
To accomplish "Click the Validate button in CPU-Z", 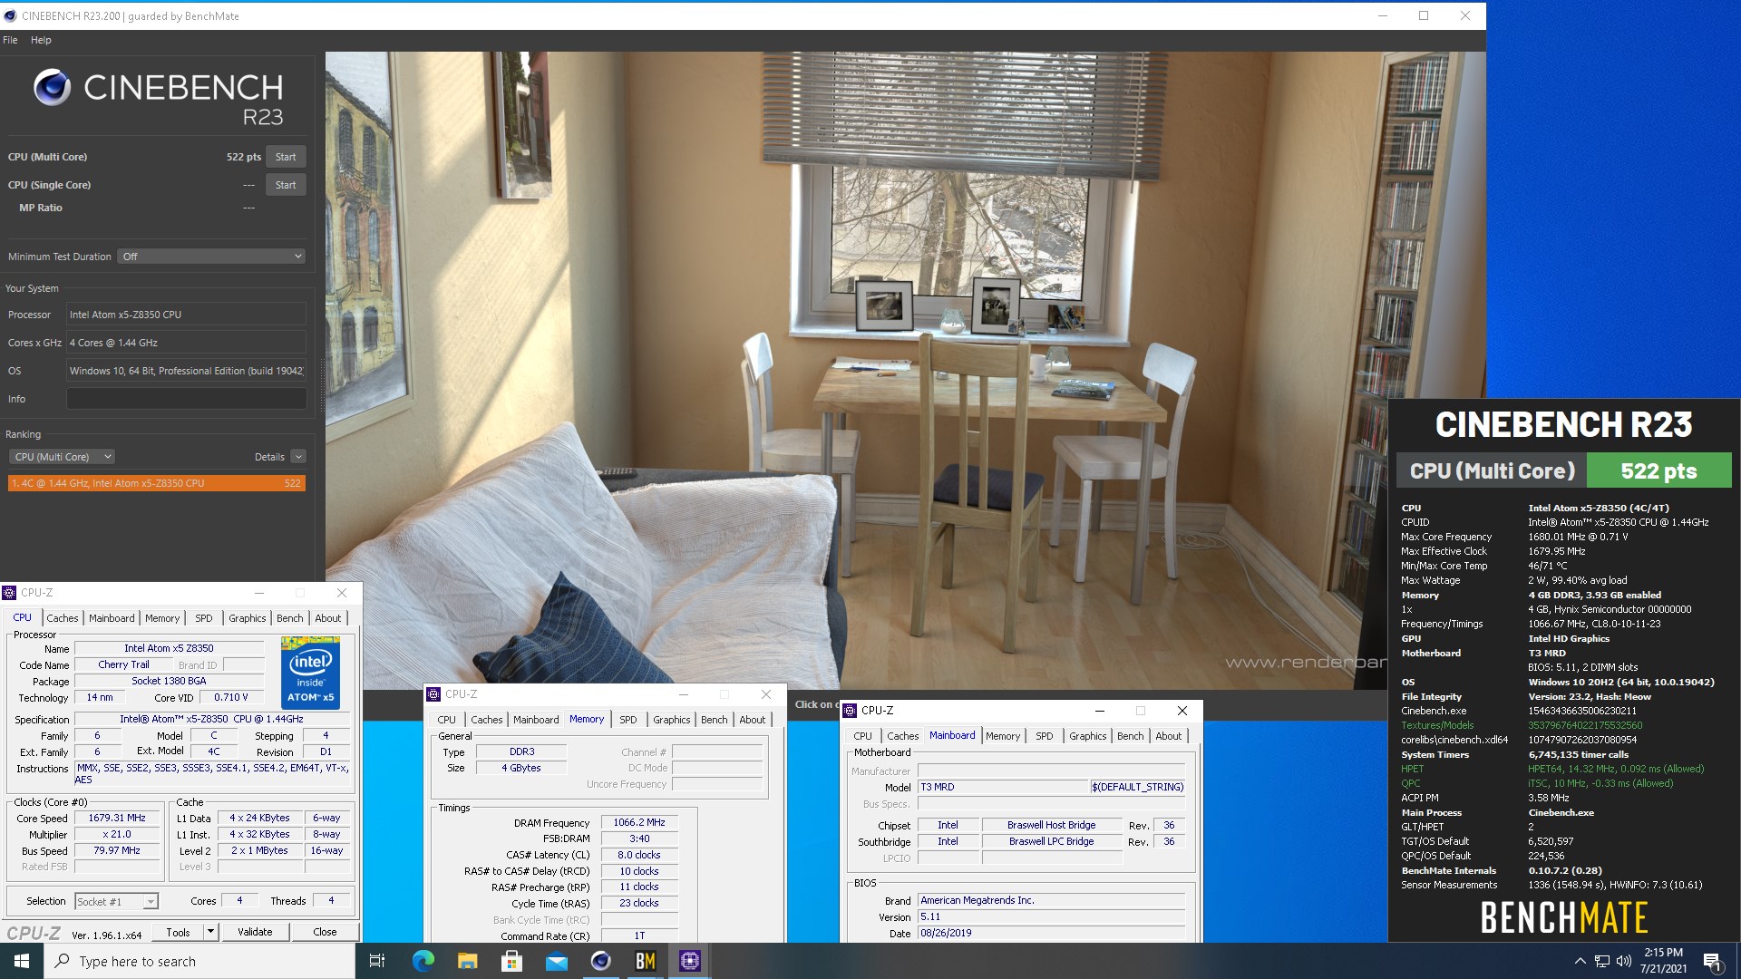I will click(255, 932).
